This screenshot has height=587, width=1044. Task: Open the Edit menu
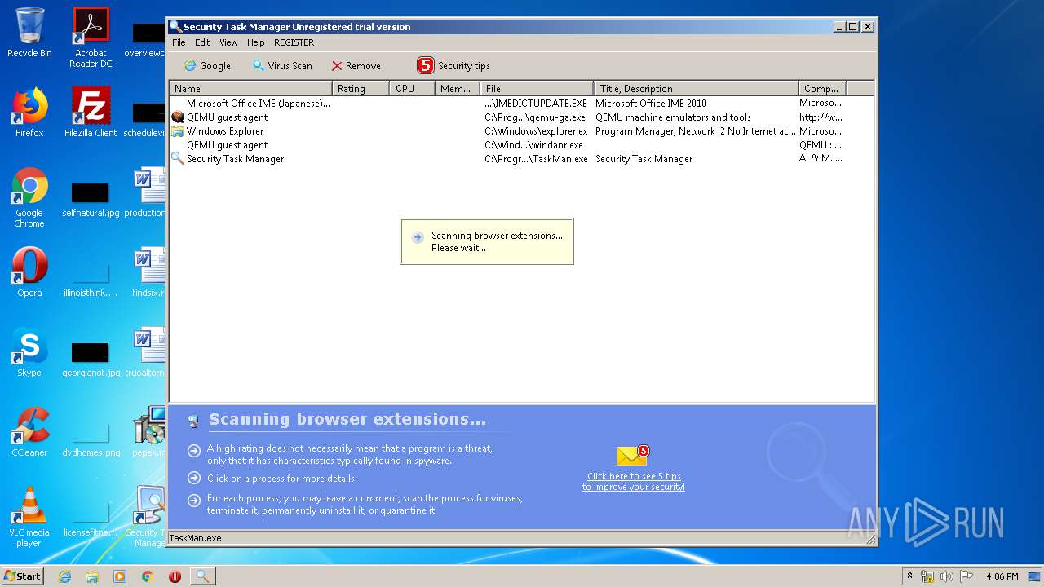click(x=202, y=42)
